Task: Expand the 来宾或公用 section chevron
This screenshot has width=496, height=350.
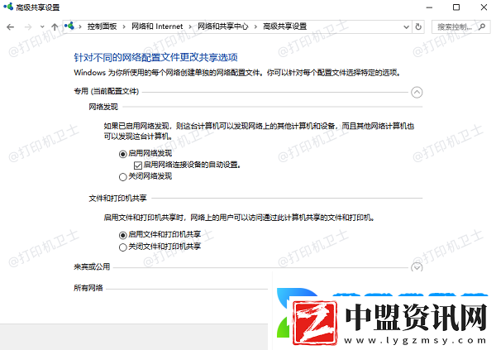Action: pos(417,267)
